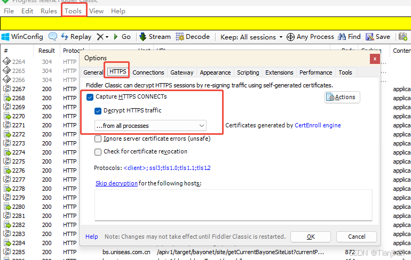
Task: Open the Help menu
Action: [118, 11]
